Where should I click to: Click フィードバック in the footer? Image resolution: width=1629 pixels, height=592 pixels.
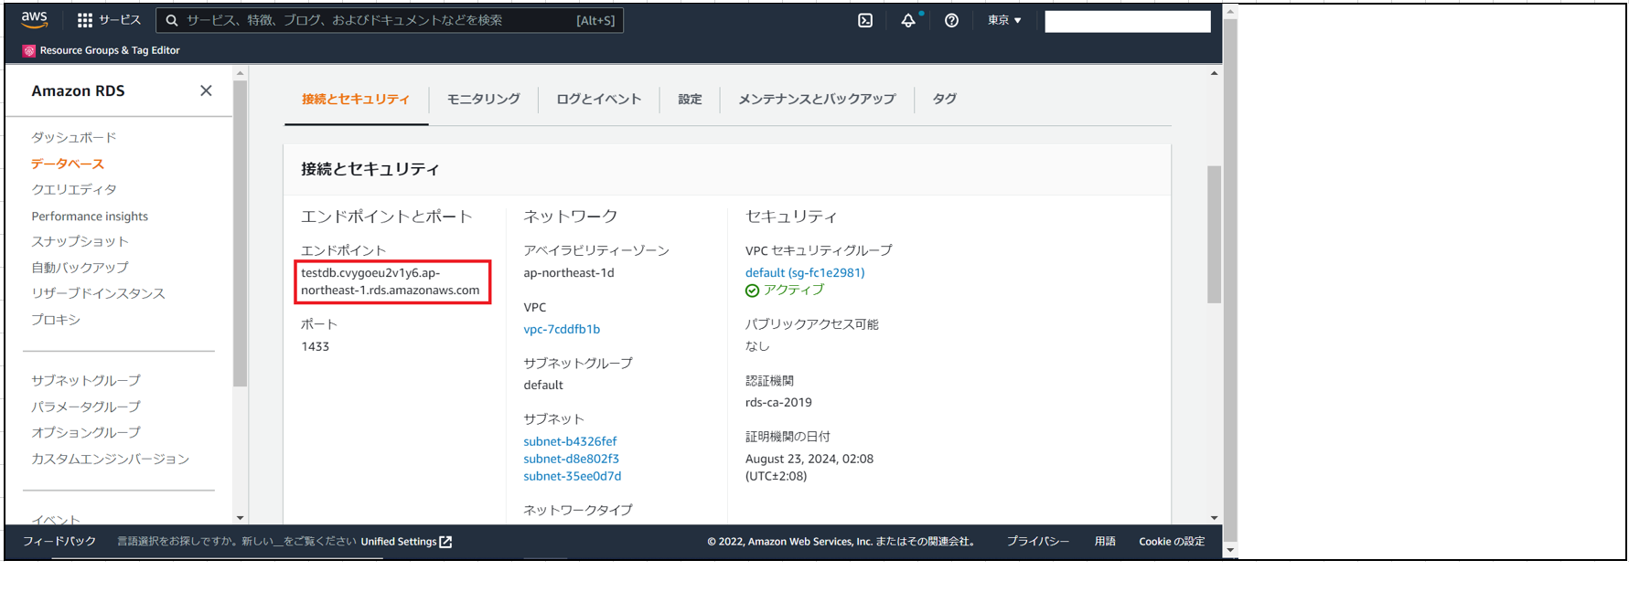[x=59, y=542]
